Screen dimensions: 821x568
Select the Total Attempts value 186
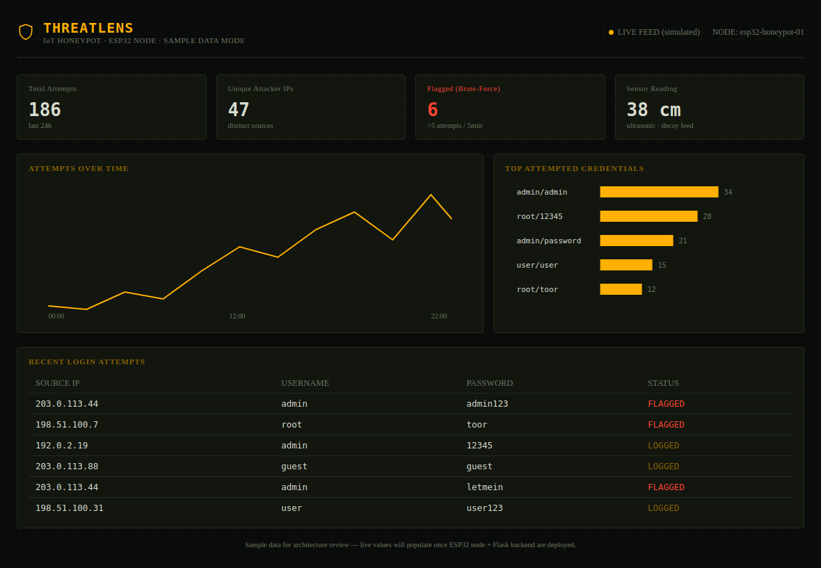45,109
